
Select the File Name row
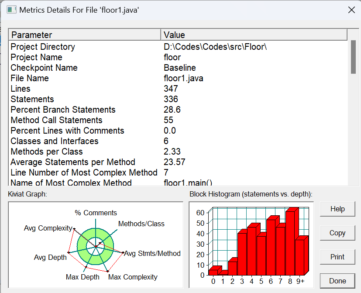178,78
